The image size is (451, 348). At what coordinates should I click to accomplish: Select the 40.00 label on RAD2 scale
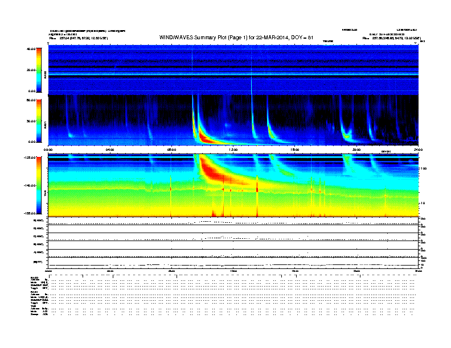31,49
